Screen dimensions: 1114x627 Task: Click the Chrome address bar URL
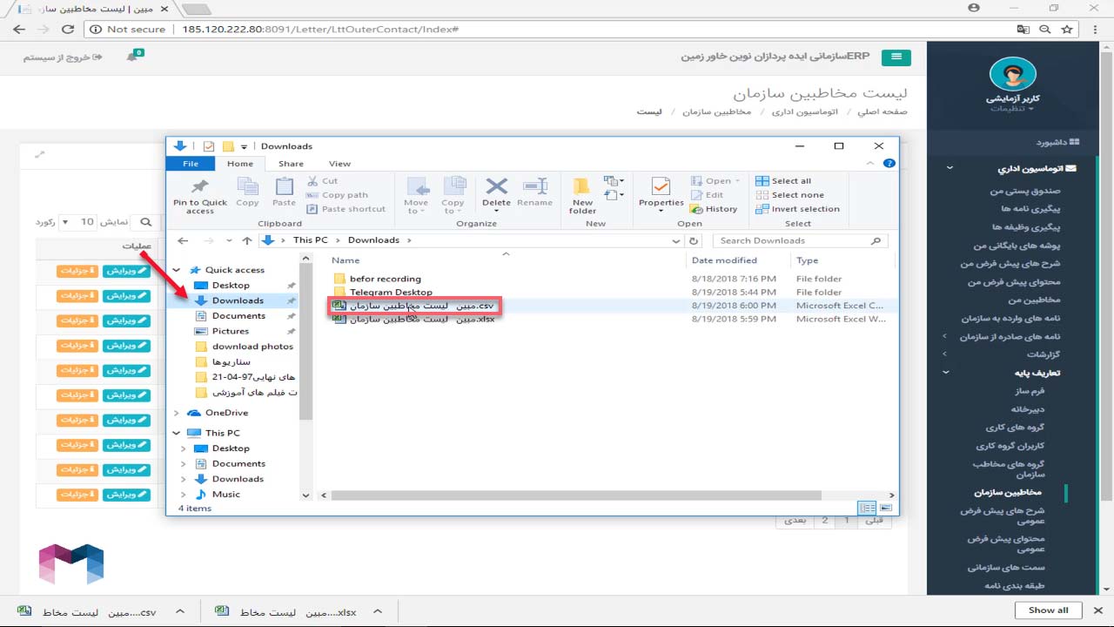[x=320, y=29]
